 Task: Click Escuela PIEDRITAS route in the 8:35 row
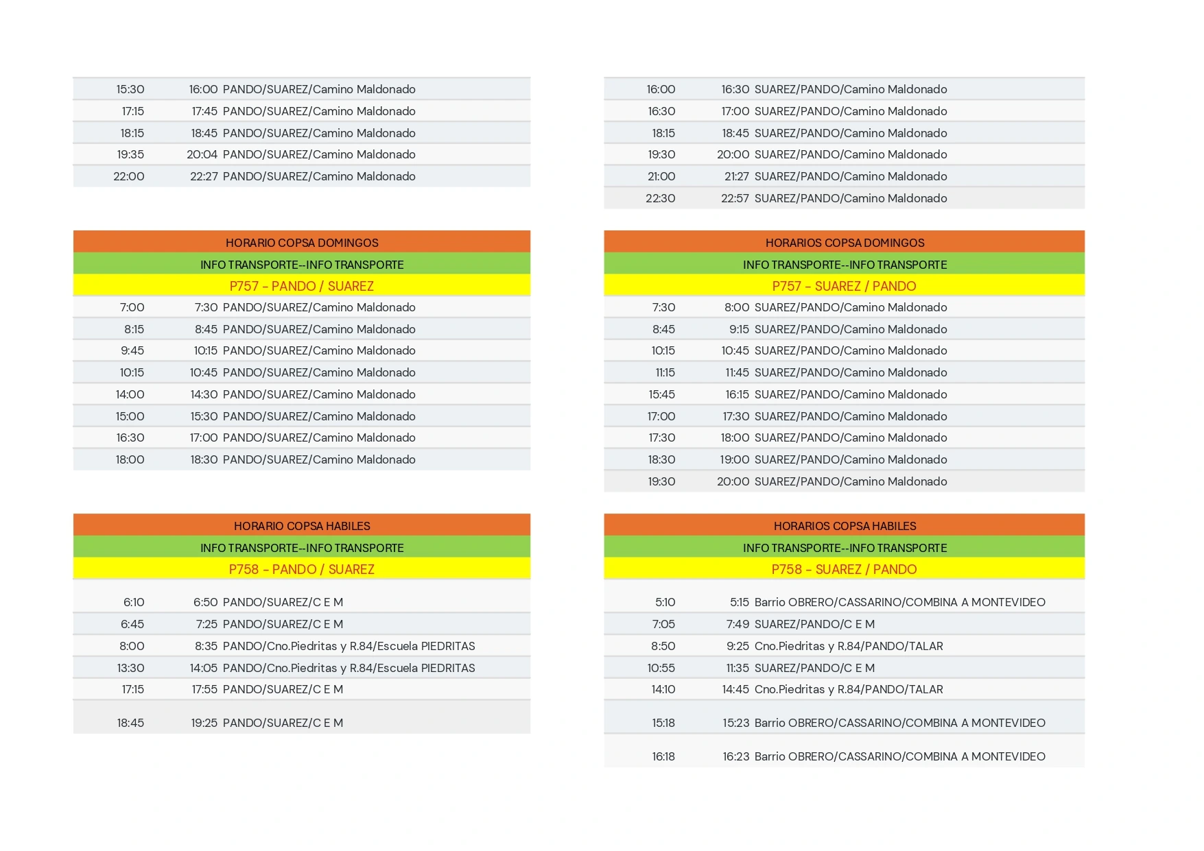349,646
